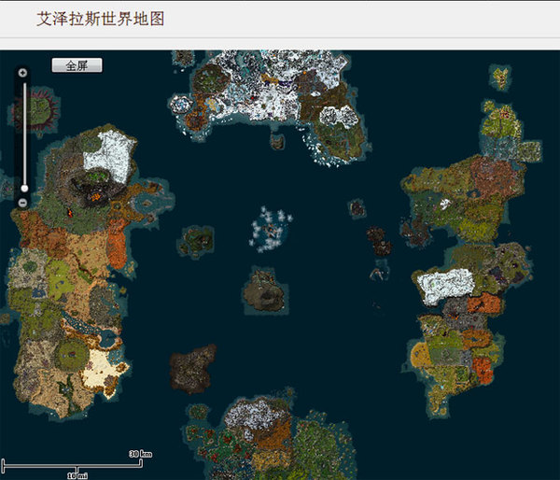This screenshot has width=560, height=480.
Task: Click the 艾泽拉斯世界地图 page title
Action: tap(100, 19)
